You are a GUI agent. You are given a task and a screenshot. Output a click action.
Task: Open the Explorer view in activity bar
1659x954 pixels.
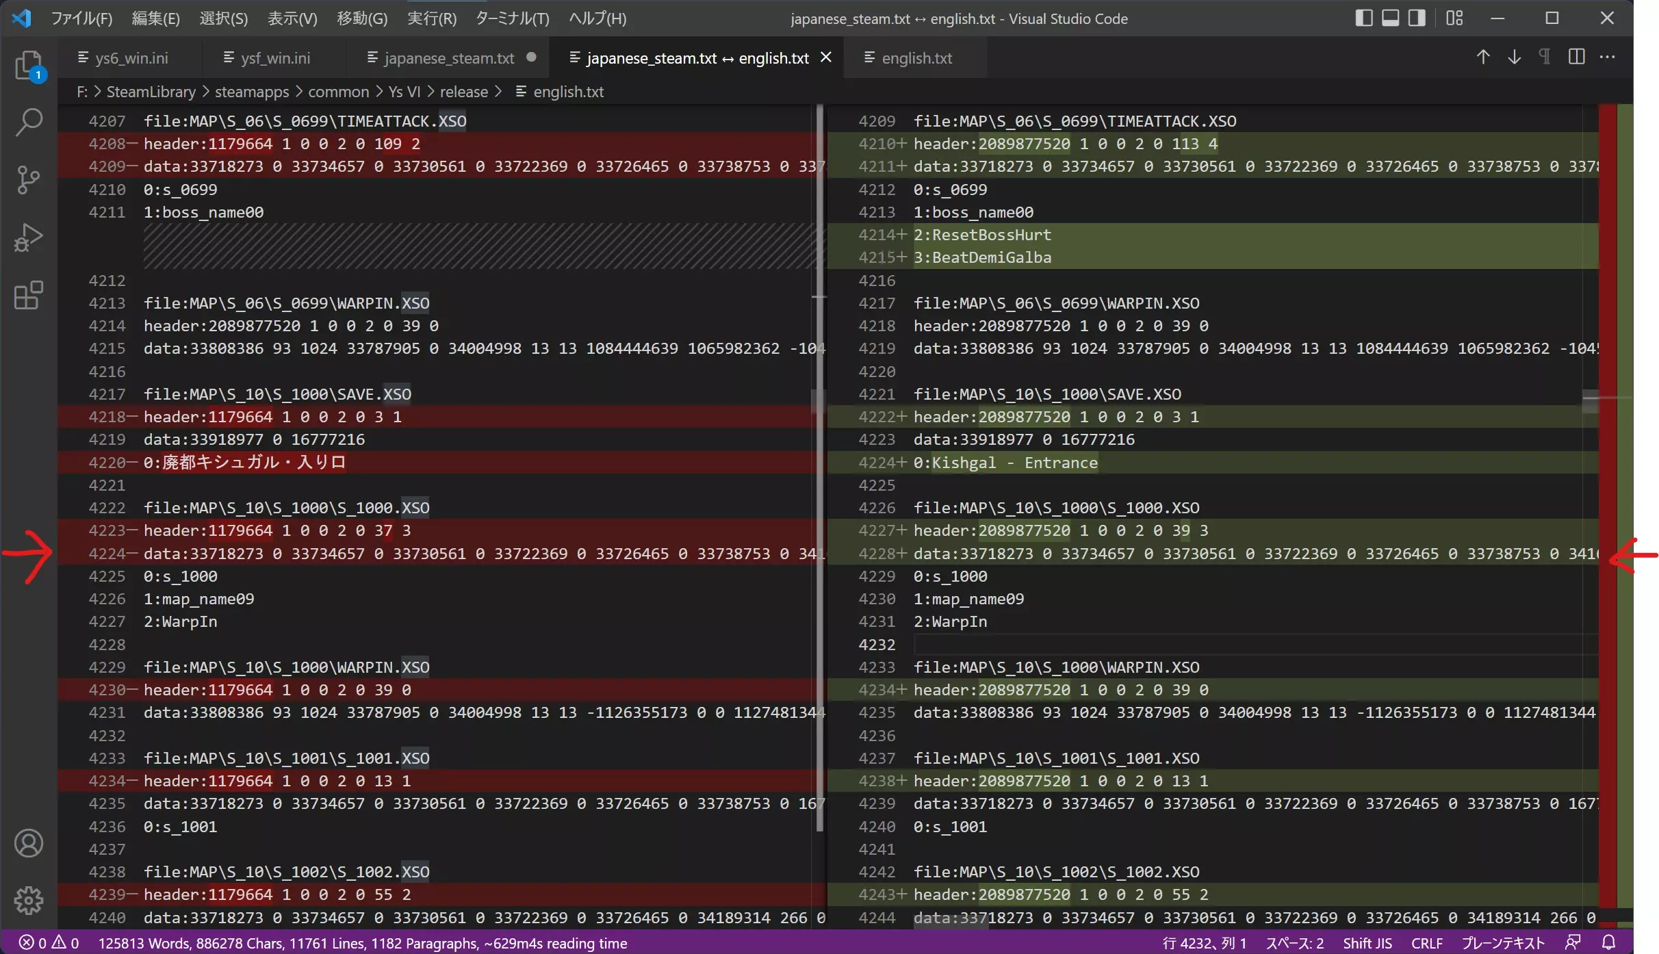(x=29, y=66)
